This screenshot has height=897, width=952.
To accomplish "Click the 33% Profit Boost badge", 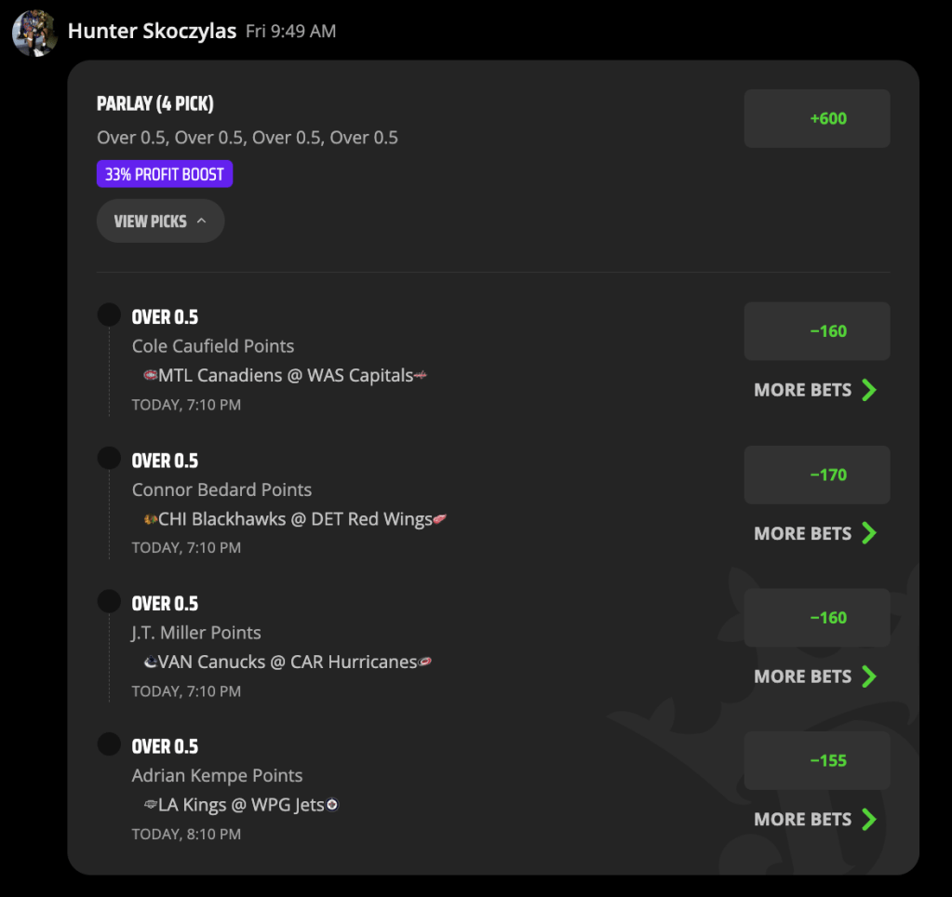I will (x=165, y=174).
